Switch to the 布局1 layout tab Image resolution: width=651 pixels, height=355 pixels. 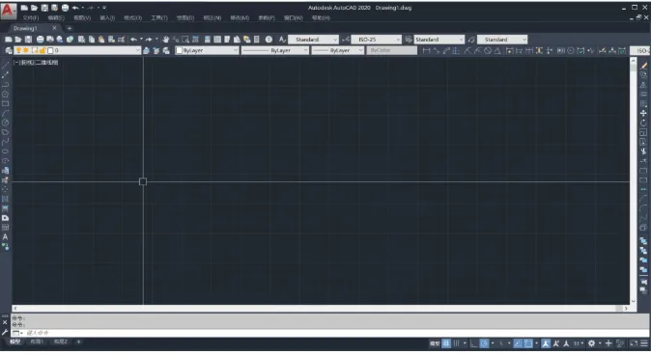(37, 341)
